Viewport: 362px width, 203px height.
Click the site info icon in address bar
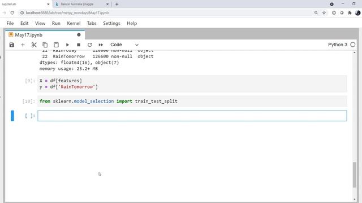tap(22, 13)
